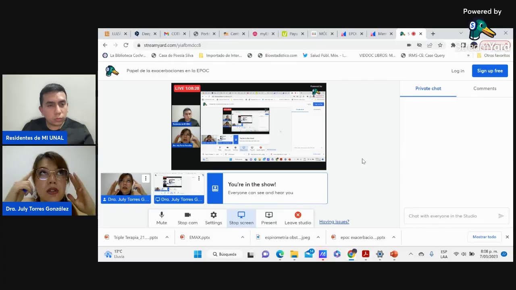Go back in the browser
516x290 pixels.
pyautogui.click(x=105, y=45)
